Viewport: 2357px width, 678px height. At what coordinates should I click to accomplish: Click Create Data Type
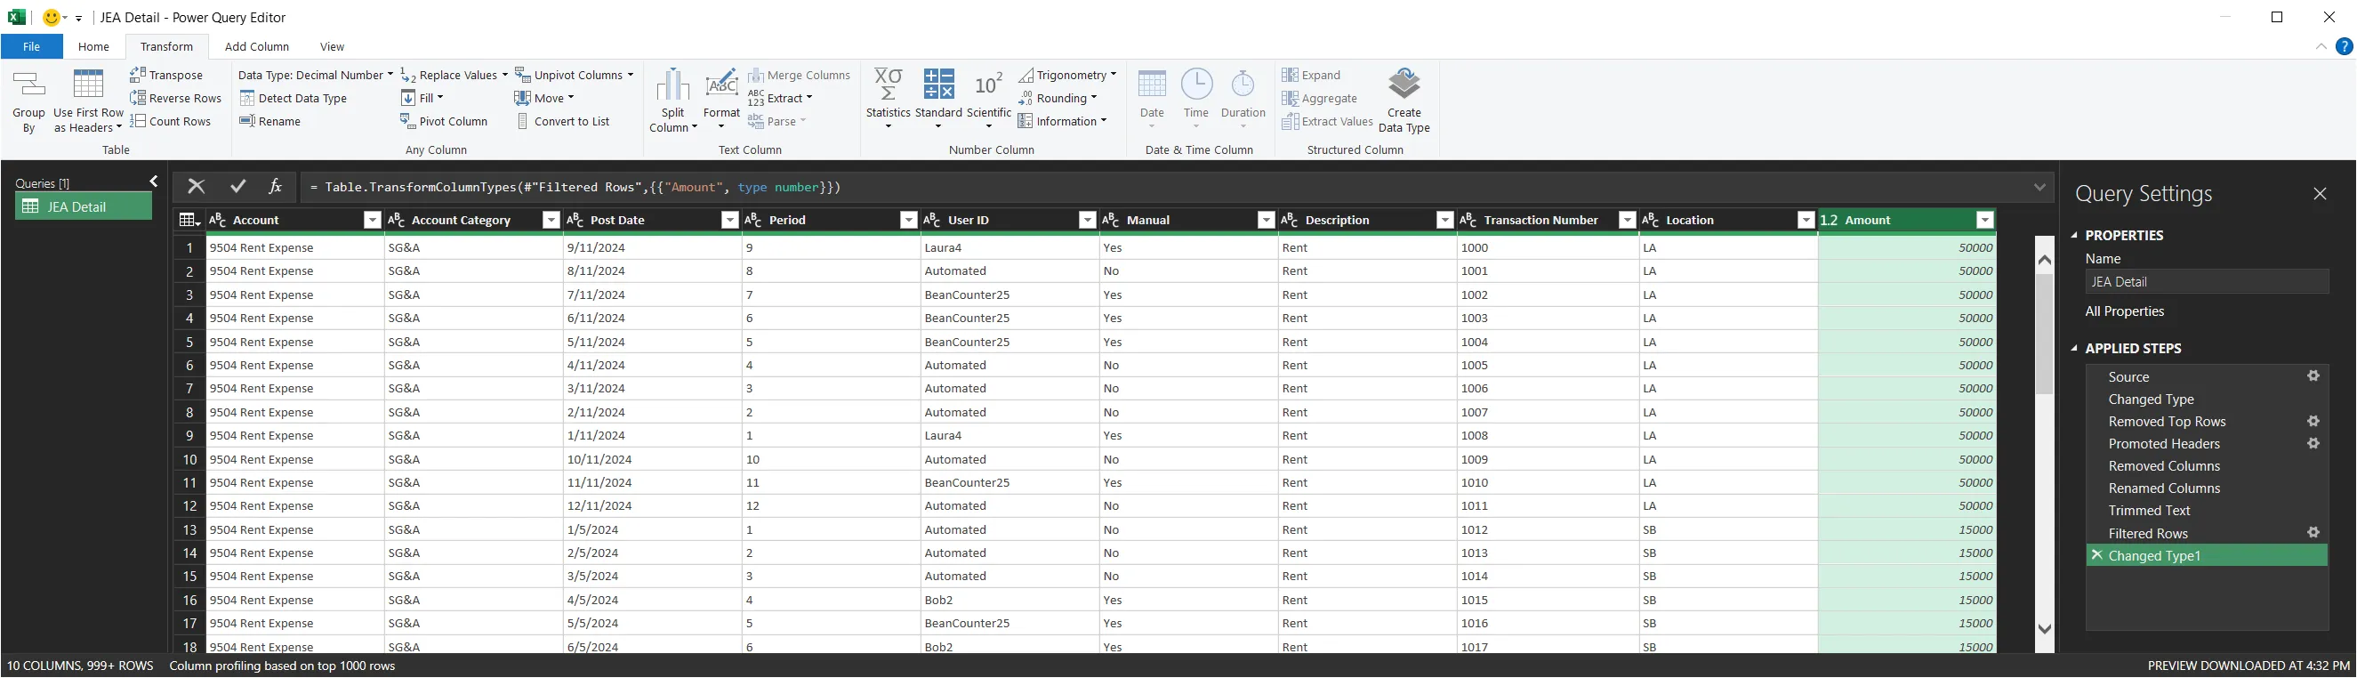click(1404, 101)
